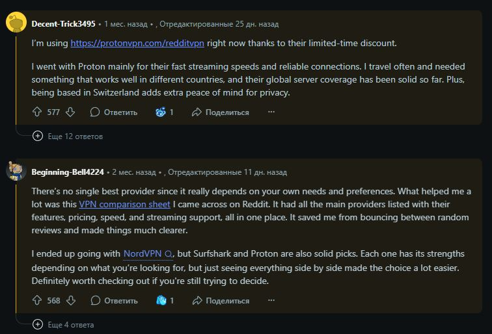Reply to Beginning-Bell4224 with Ответить
492x334 pixels.
[x=114, y=301]
